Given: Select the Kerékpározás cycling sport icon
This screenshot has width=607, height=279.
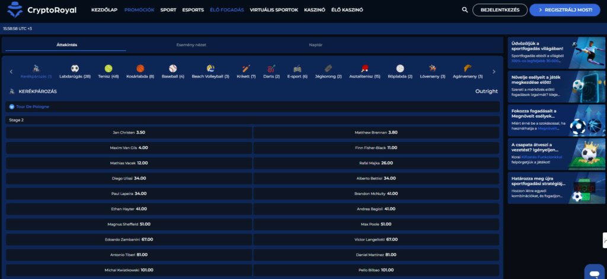Looking at the screenshot, I should tap(36, 69).
